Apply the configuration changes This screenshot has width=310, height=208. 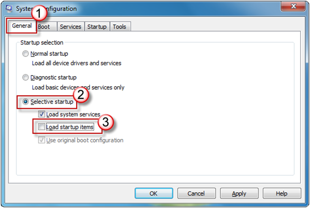239,193
